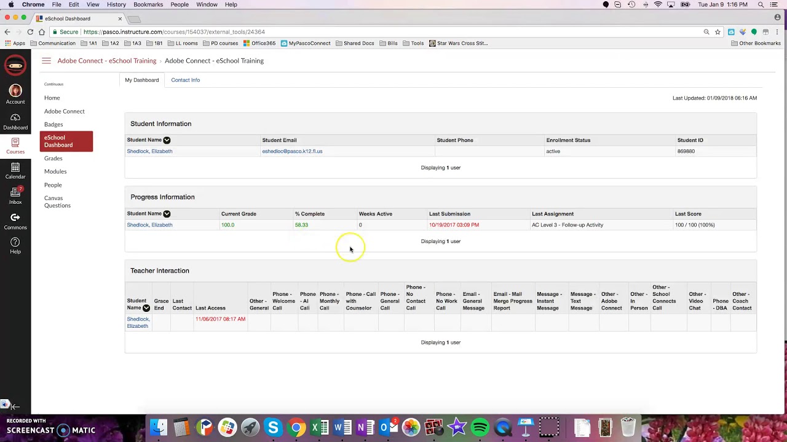Open the Tools bookmarks folder

413,44
